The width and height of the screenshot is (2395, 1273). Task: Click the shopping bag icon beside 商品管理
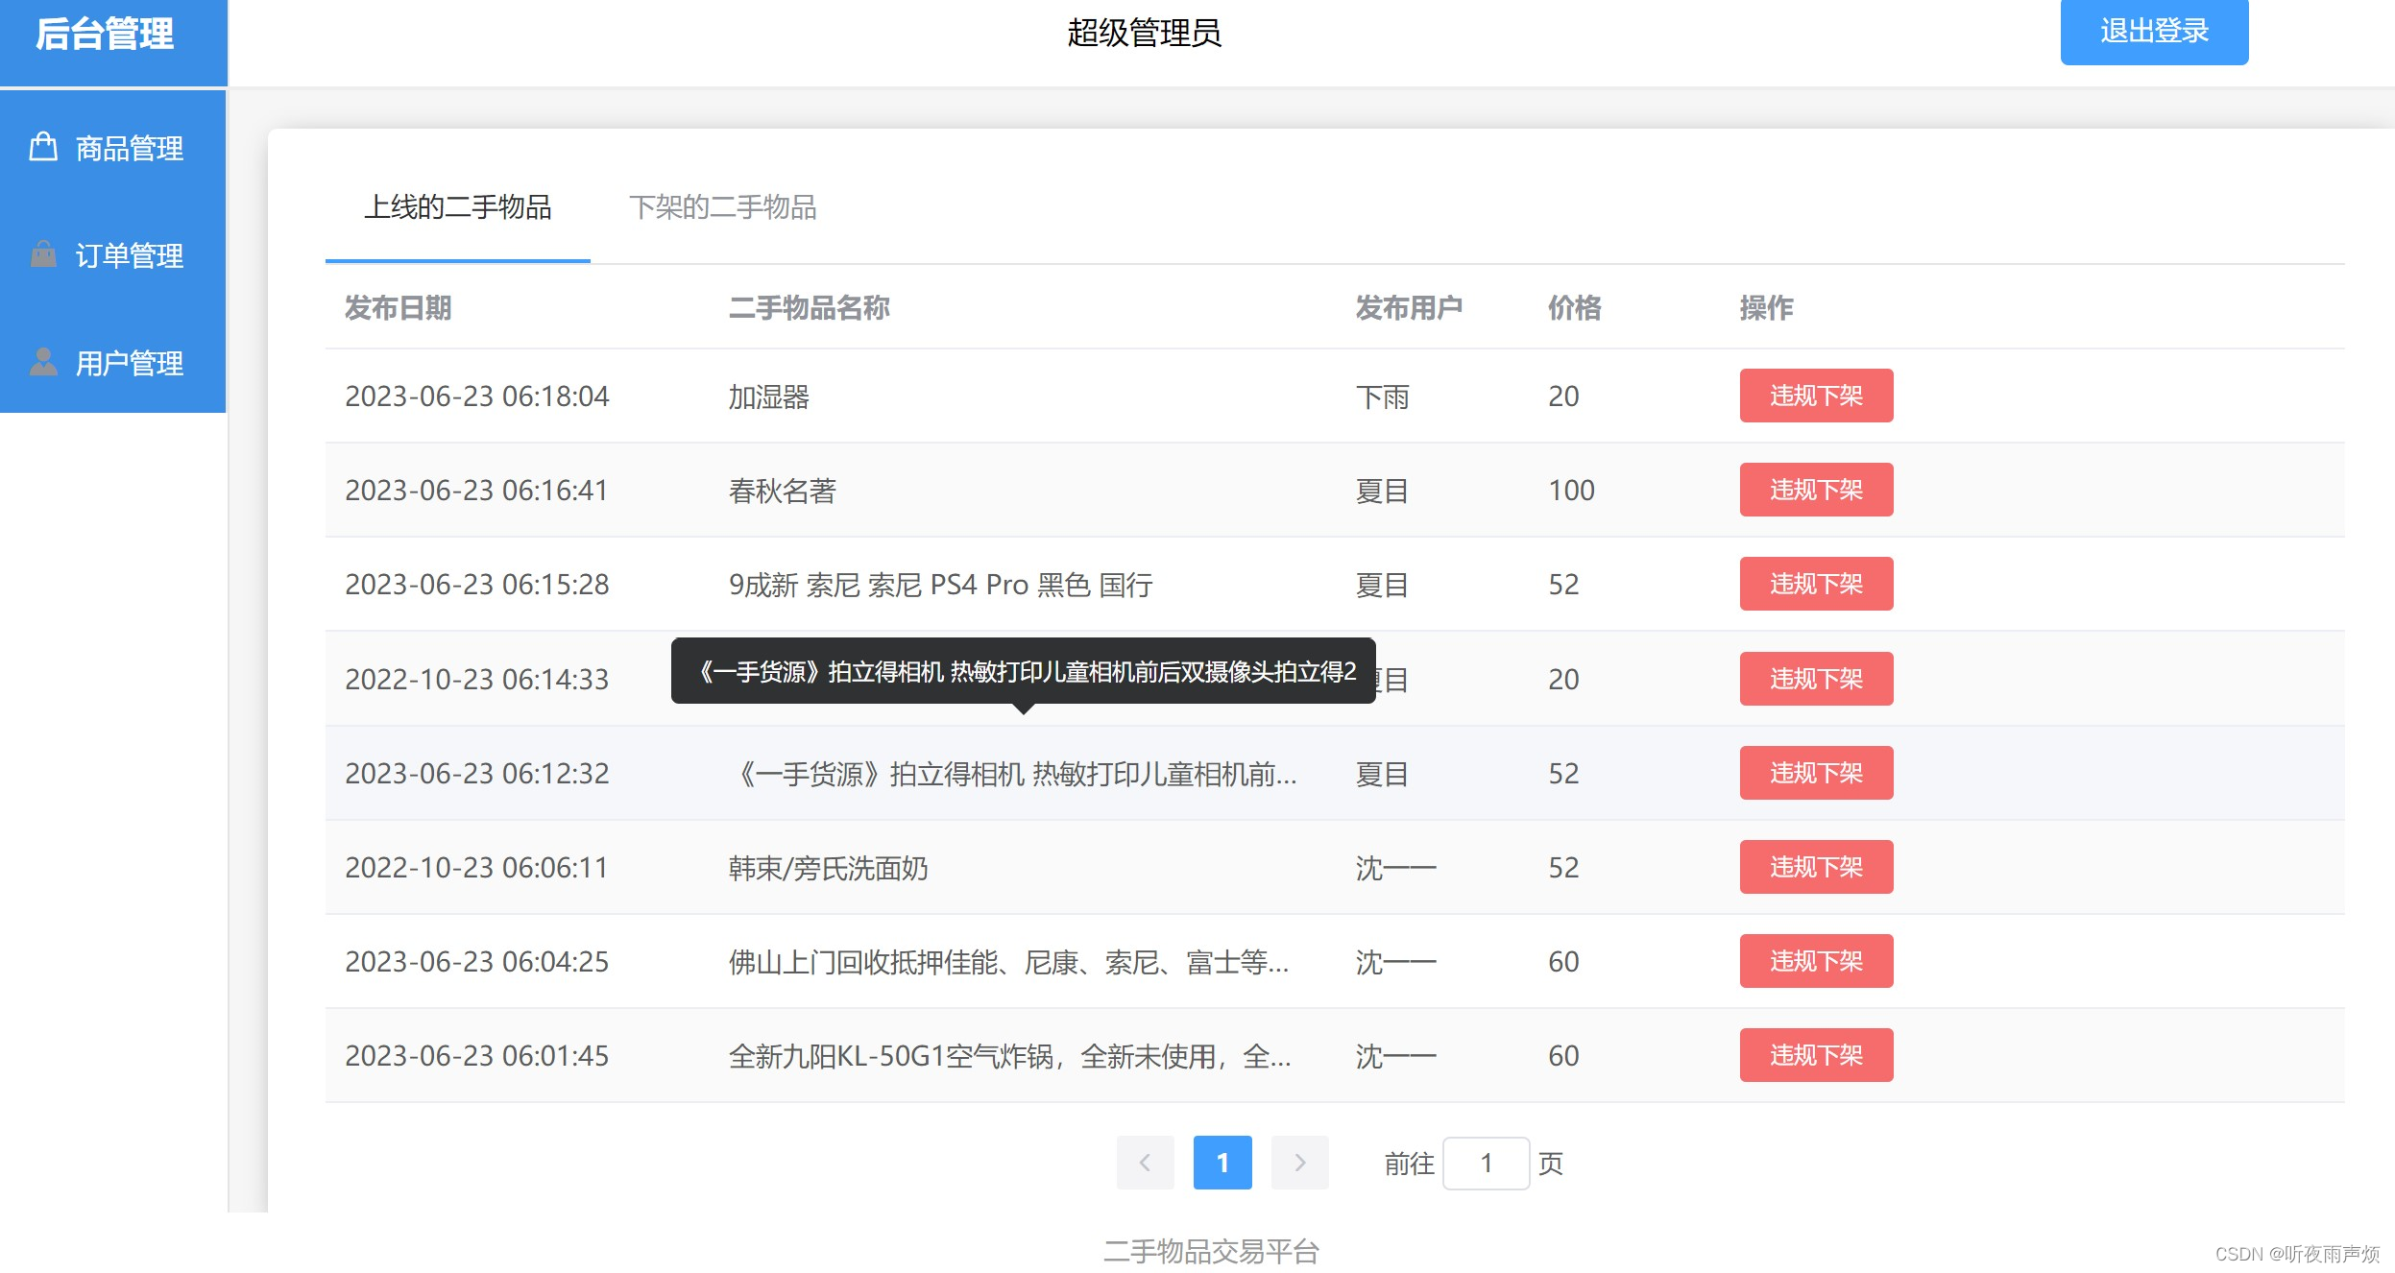43,147
